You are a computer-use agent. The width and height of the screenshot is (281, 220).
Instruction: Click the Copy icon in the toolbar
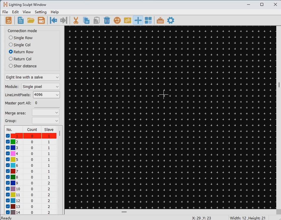(x=86, y=20)
